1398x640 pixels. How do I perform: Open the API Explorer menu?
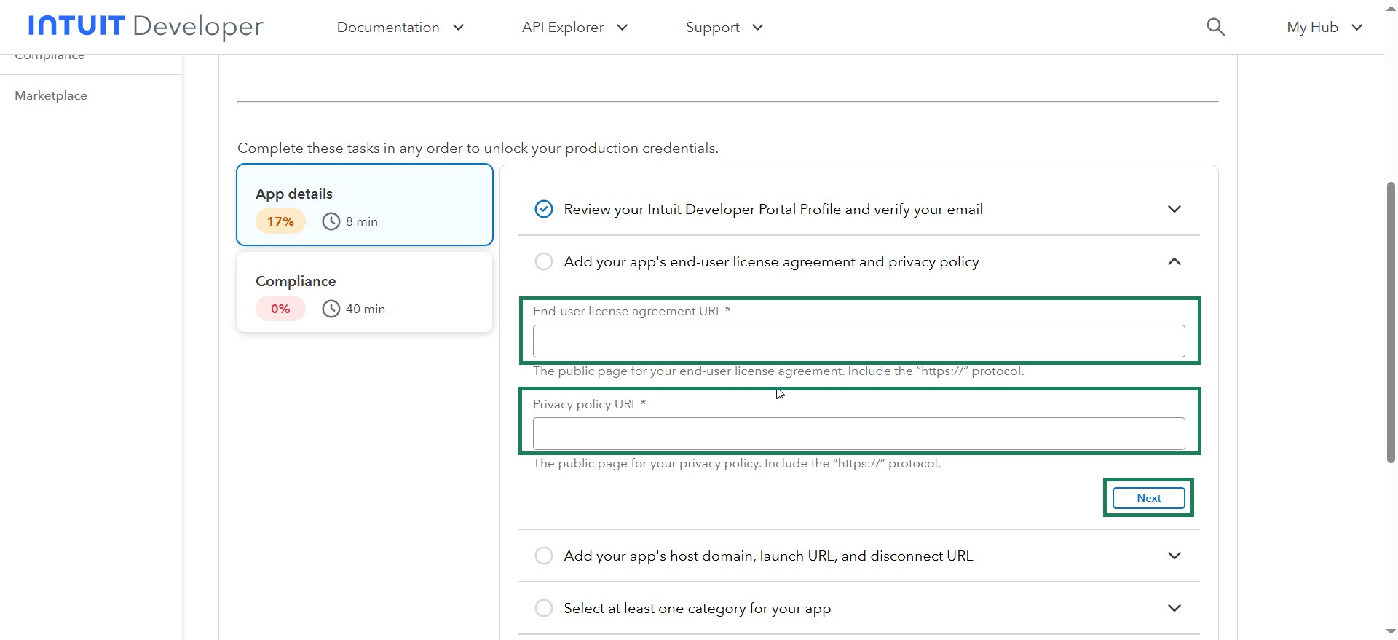click(574, 28)
